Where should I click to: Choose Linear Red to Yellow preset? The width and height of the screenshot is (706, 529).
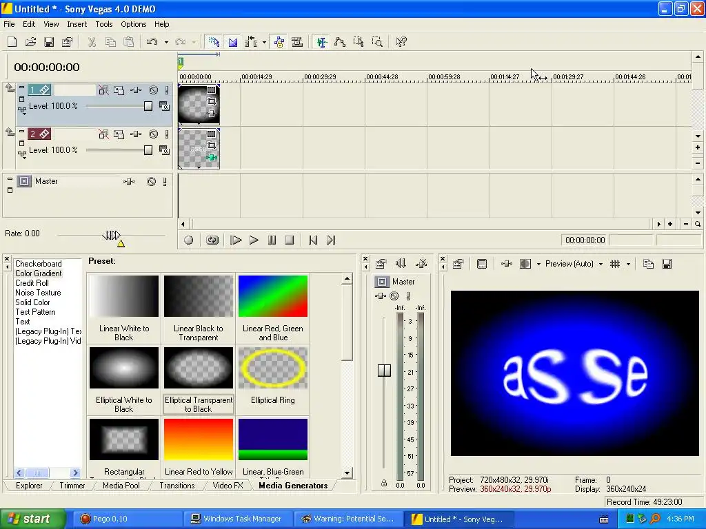pos(199,439)
